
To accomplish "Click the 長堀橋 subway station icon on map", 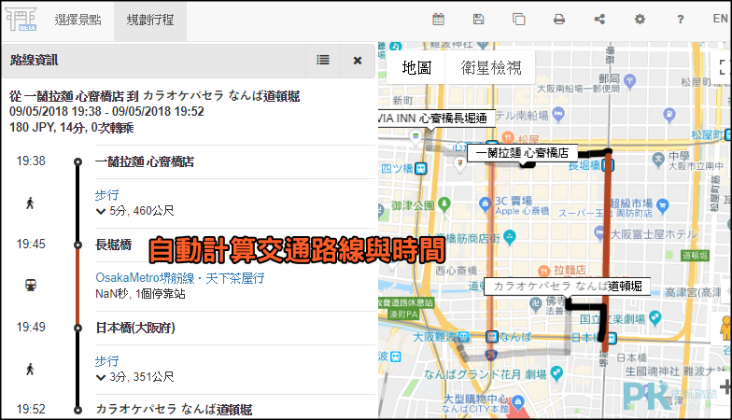I will pyautogui.click(x=608, y=164).
